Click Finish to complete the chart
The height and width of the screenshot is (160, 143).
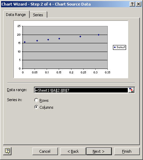pos(127,151)
